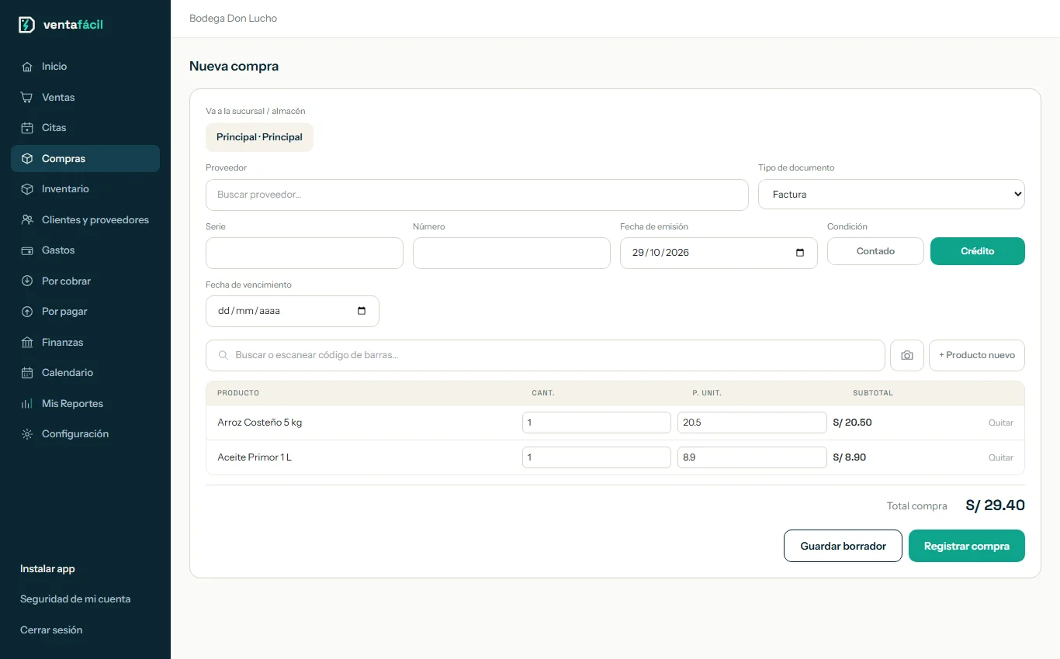This screenshot has width=1060, height=659.
Task: Click Instalar app in sidebar
Action: pyautogui.click(x=47, y=569)
